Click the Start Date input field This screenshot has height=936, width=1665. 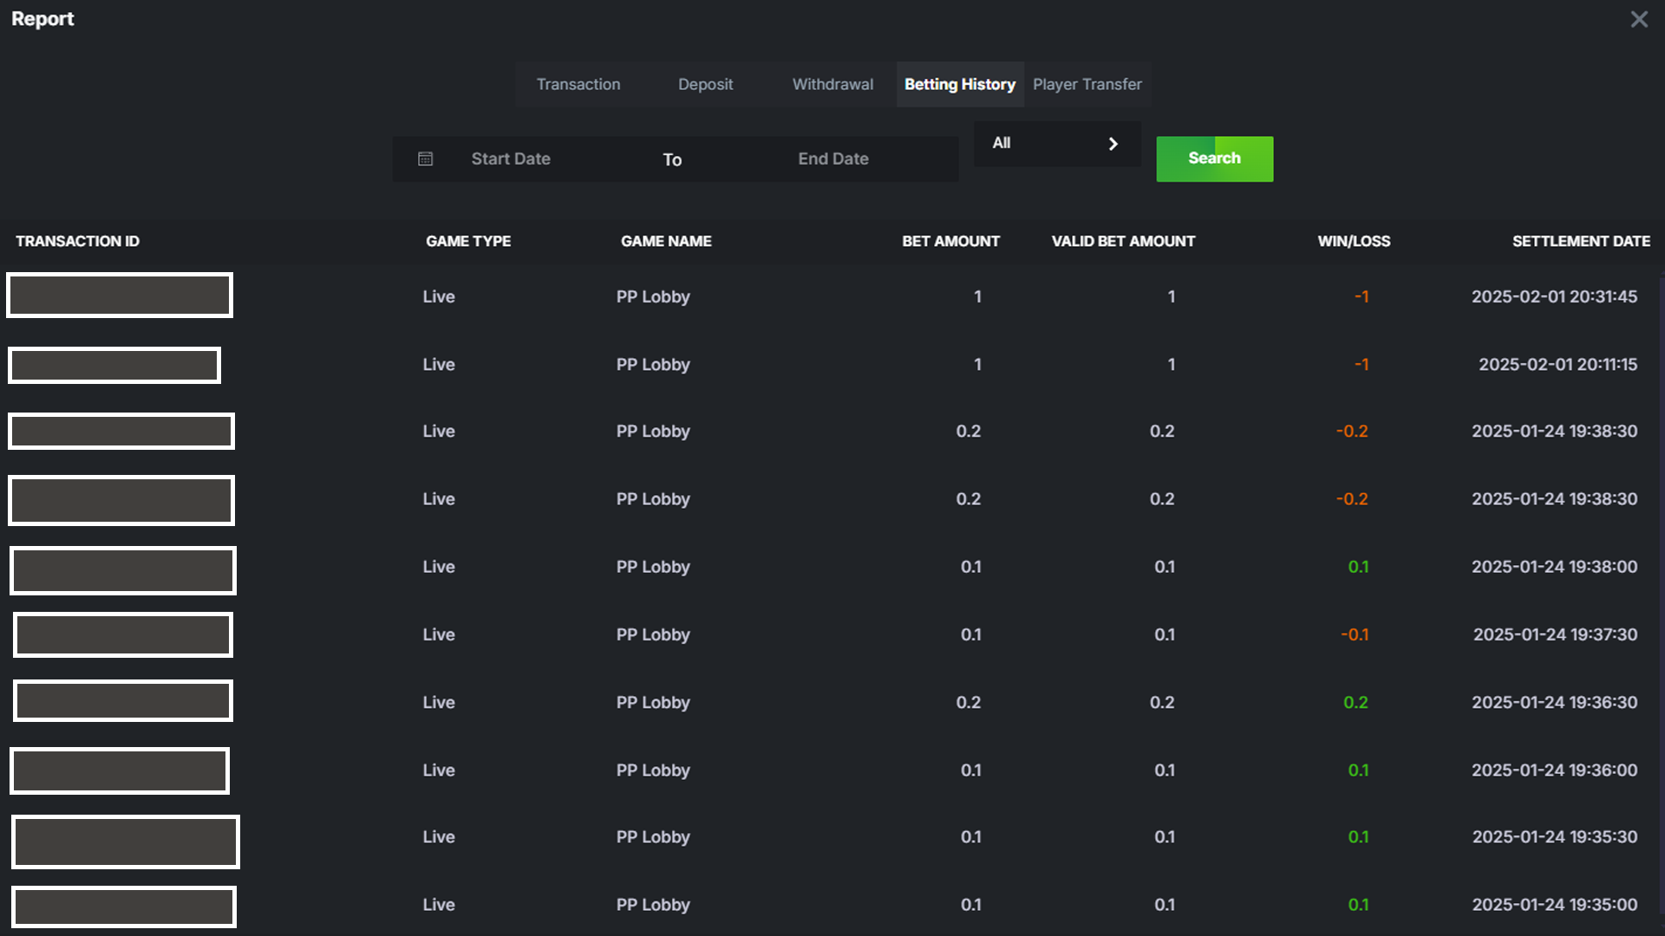tap(511, 159)
